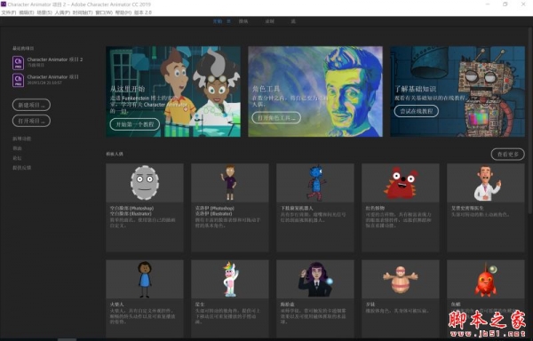The height and width of the screenshot is (341, 533).
Task: Click the title under the blue robot puppet
Action: (297, 208)
